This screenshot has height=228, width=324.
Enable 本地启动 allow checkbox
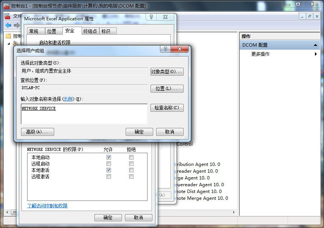click(109, 157)
